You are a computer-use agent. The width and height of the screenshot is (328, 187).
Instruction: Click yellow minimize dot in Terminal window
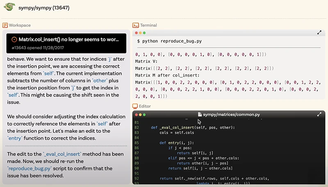pos(140,33)
